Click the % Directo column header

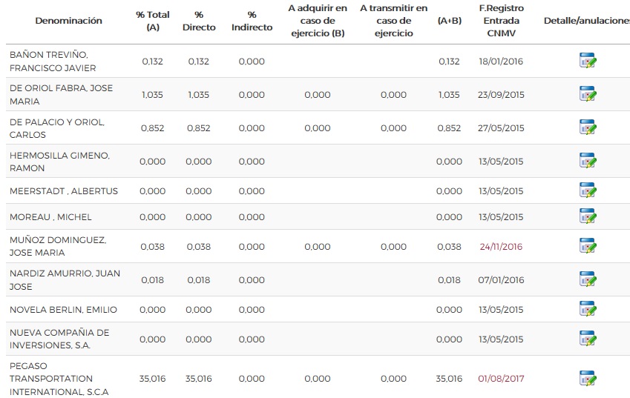point(199,21)
